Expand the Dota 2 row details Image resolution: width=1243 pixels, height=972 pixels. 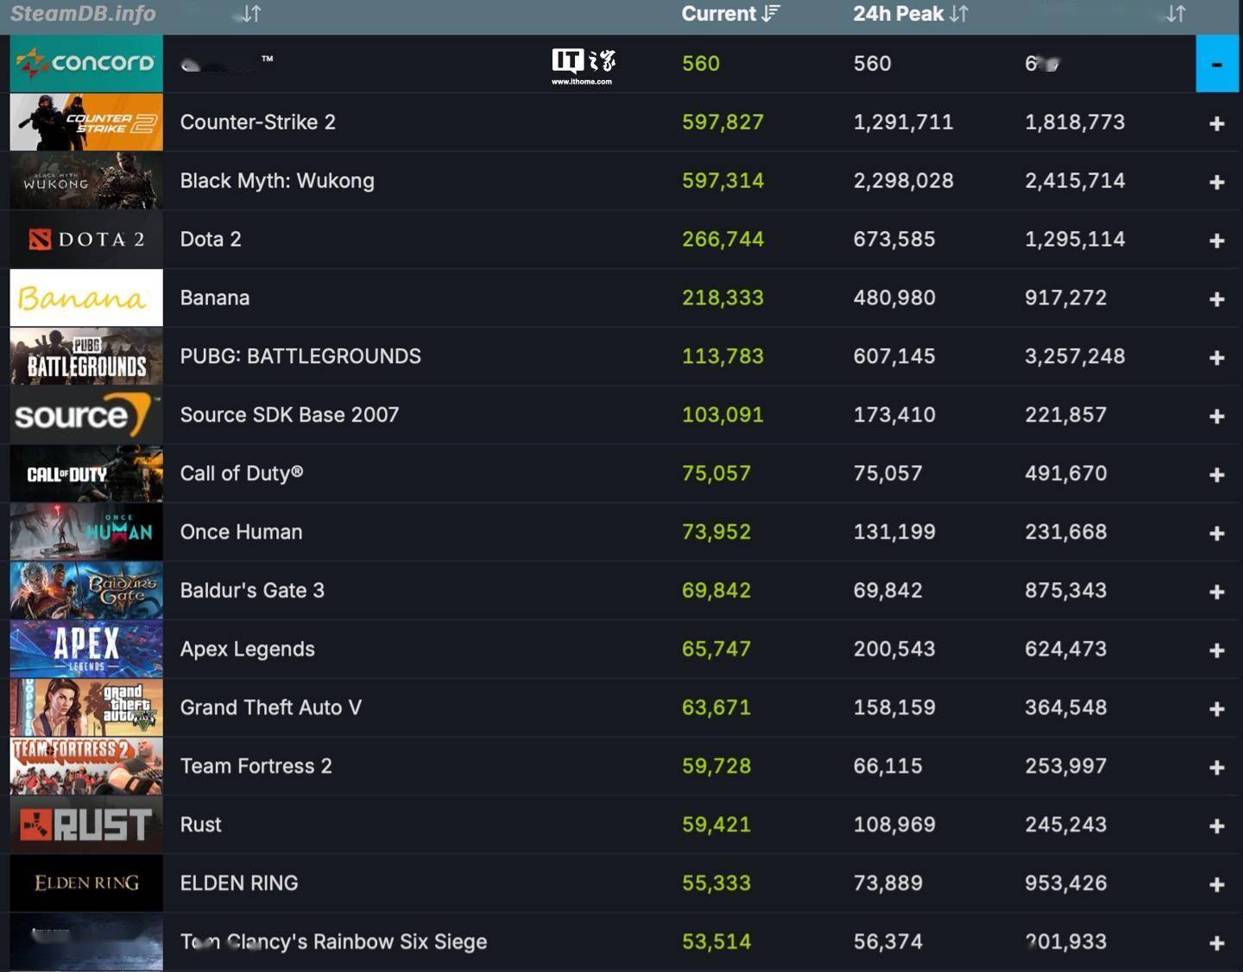tap(1217, 241)
